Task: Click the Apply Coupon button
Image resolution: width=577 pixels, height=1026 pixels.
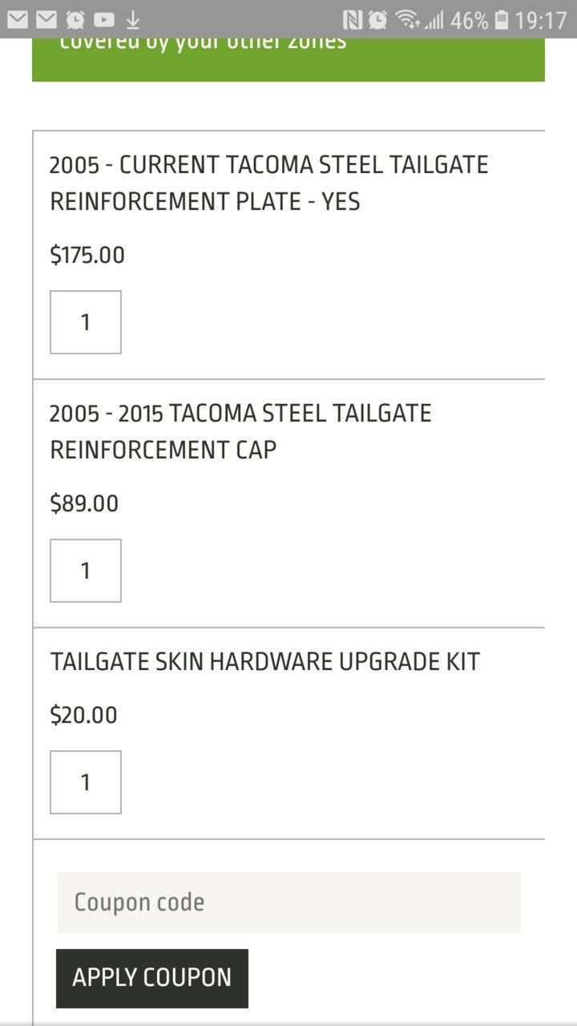Action: pos(152,978)
